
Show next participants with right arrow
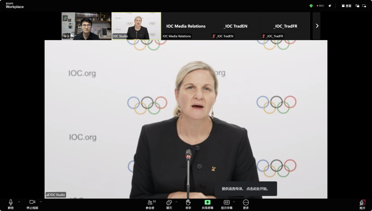(317, 26)
